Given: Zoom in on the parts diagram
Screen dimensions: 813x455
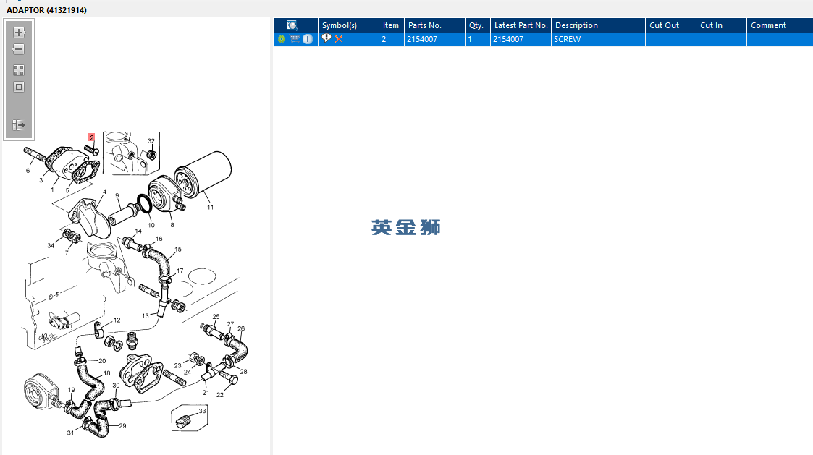Looking at the screenshot, I should [19, 33].
